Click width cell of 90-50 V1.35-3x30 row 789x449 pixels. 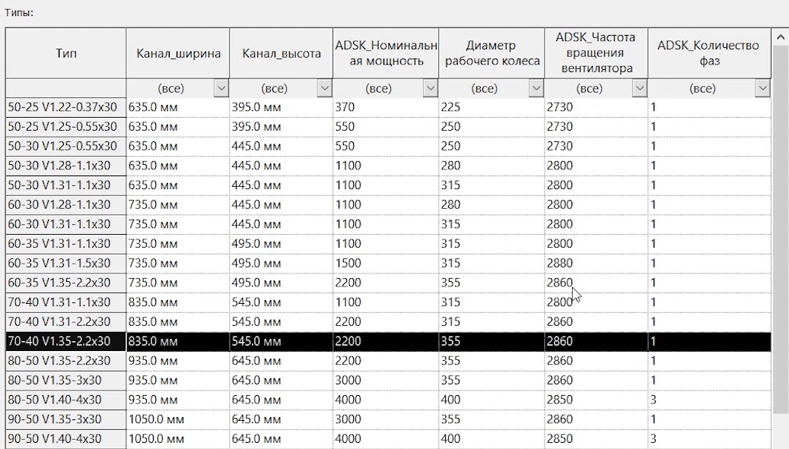[177, 419]
